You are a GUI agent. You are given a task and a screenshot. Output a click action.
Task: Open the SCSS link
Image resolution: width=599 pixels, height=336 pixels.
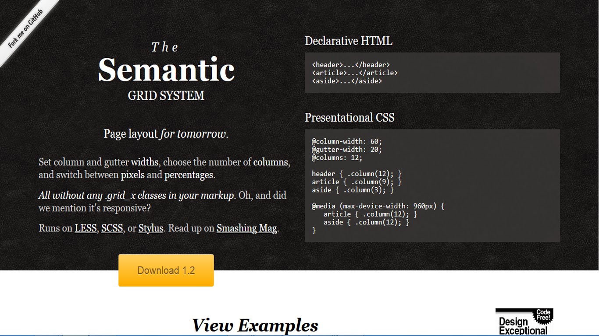point(112,228)
